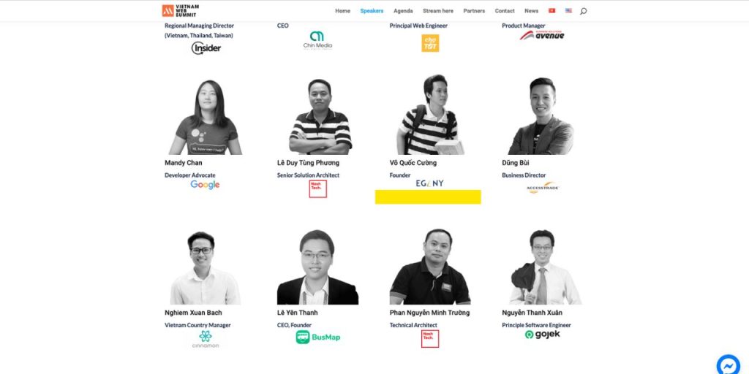Click the Google logo under Mandy Chan
The image size is (749, 374).
pyautogui.click(x=205, y=185)
